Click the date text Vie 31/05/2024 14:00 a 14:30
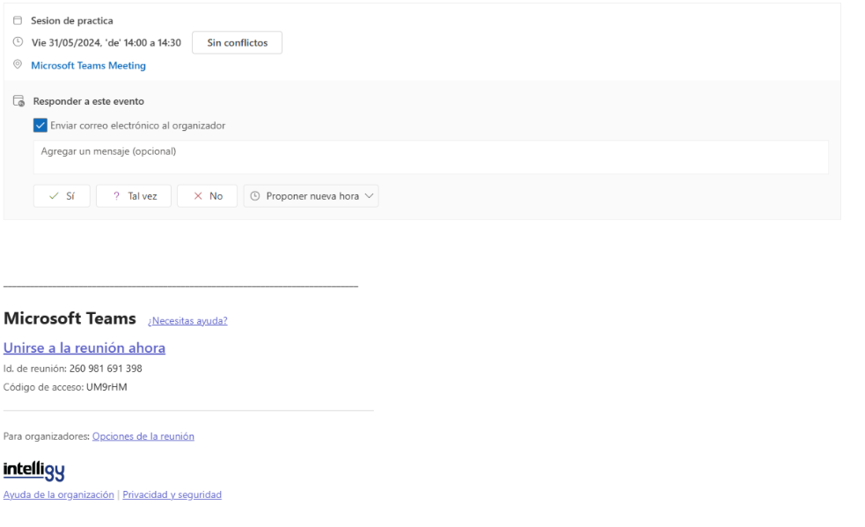This screenshot has width=865, height=527. point(106,42)
